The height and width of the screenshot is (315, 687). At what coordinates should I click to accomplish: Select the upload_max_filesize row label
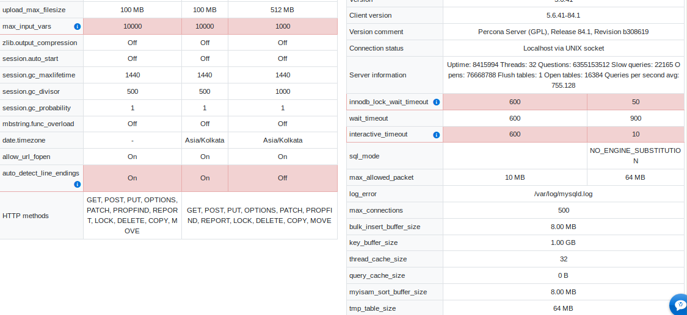(x=33, y=10)
